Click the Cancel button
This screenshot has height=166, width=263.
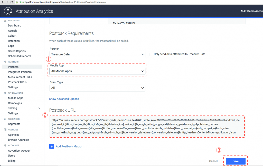[x=213, y=161]
